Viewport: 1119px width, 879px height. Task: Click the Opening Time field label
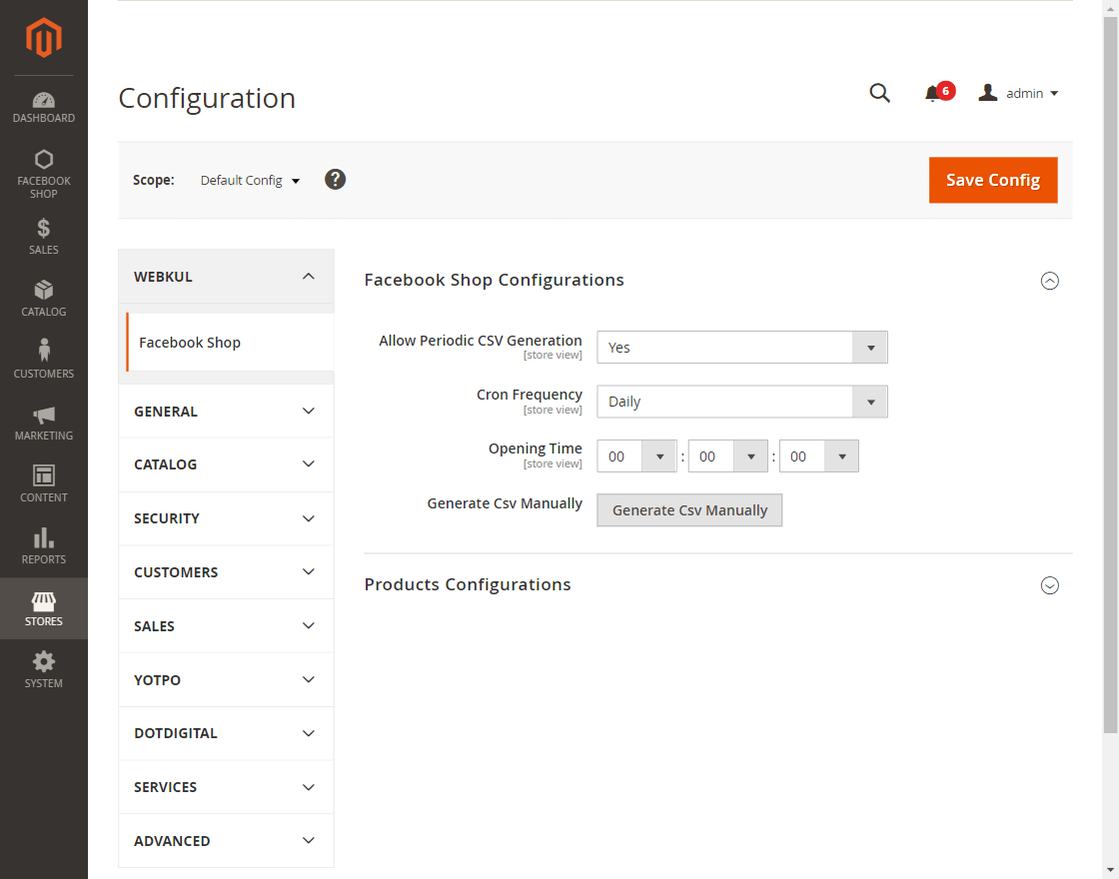tap(536, 448)
